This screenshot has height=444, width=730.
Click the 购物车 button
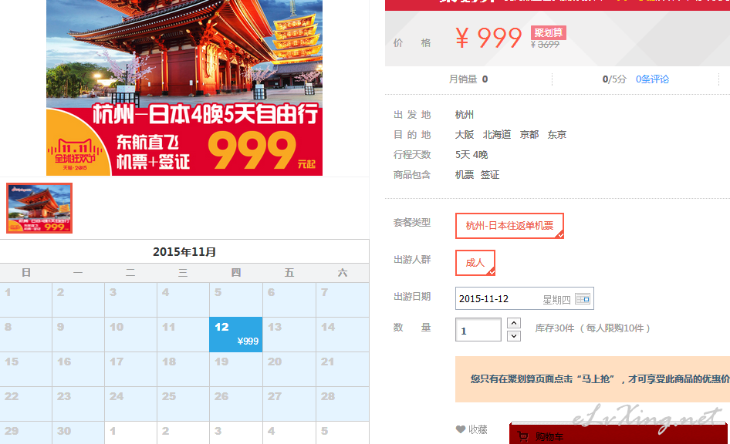click(619, 433)
